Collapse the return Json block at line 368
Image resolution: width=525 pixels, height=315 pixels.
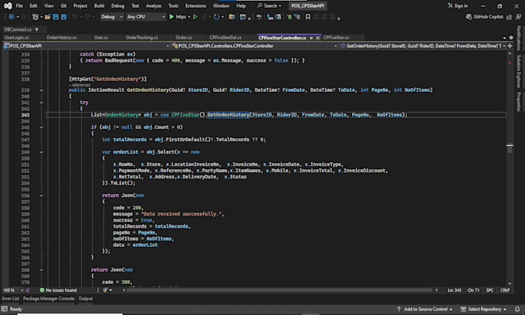[41, 269]
